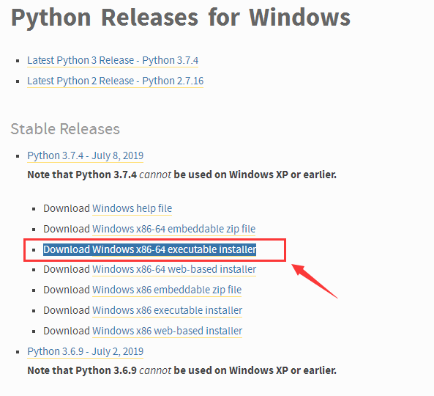Download Windows x86-64 embeddable zip file
Screen dimensions: 434x396
pyautogui.click(x=173, y=229)
